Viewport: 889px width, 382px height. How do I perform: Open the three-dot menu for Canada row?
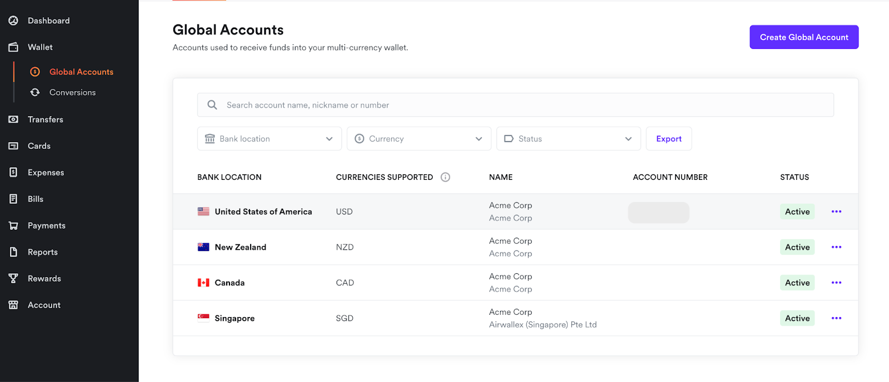tap(836, 283)
